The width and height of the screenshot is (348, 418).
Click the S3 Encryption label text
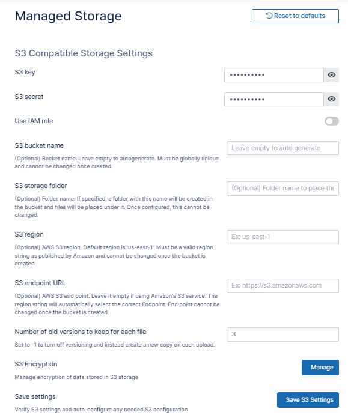(x=36, y=364)
